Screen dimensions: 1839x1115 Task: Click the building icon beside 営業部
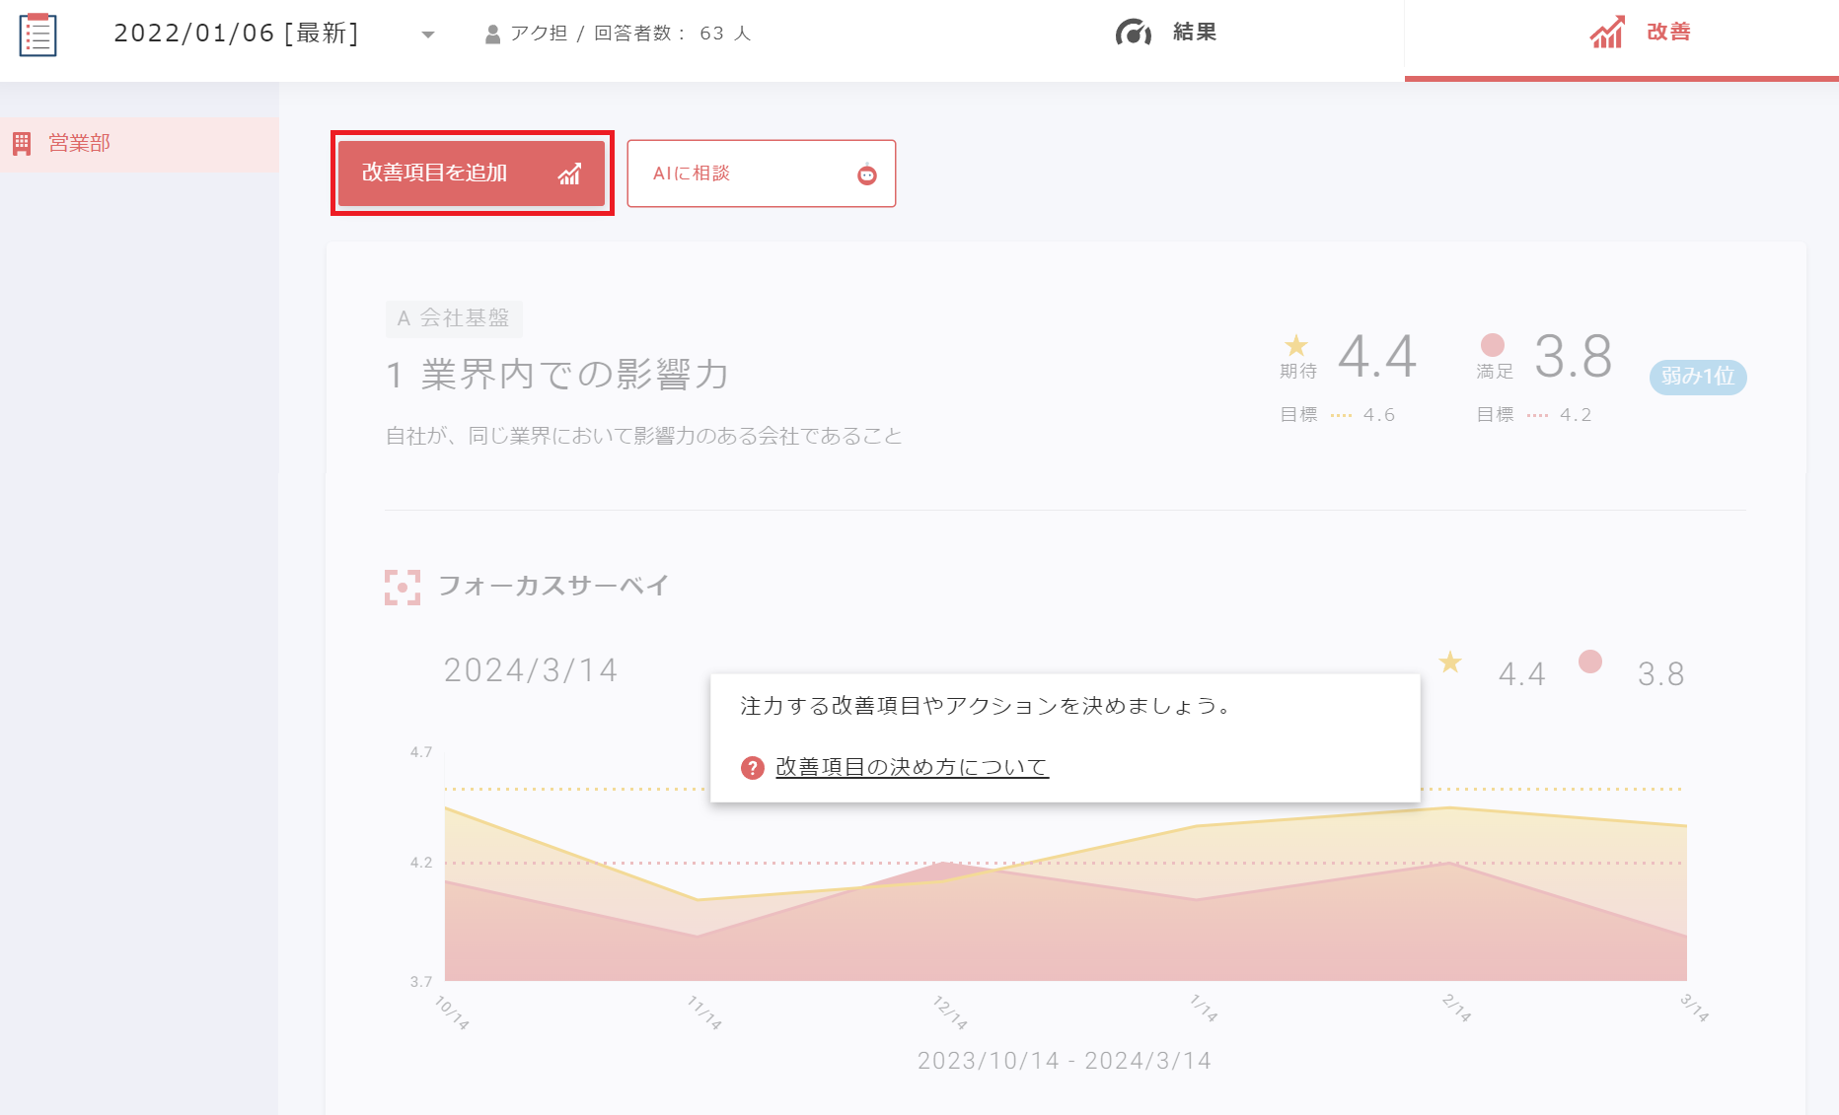click(22, 143)
